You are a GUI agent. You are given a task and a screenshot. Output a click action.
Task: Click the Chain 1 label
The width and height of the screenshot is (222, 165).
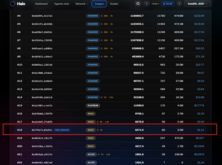(155, 4)
